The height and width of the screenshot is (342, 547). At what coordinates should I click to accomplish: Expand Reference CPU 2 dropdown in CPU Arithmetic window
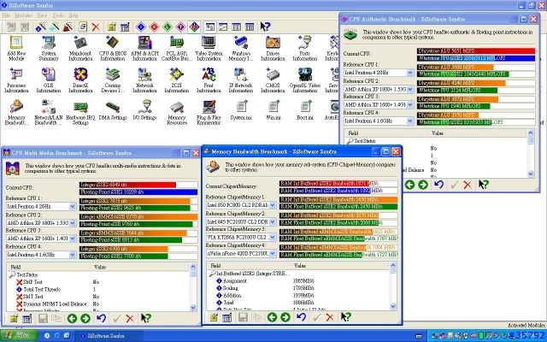click(x=410, y=89)
